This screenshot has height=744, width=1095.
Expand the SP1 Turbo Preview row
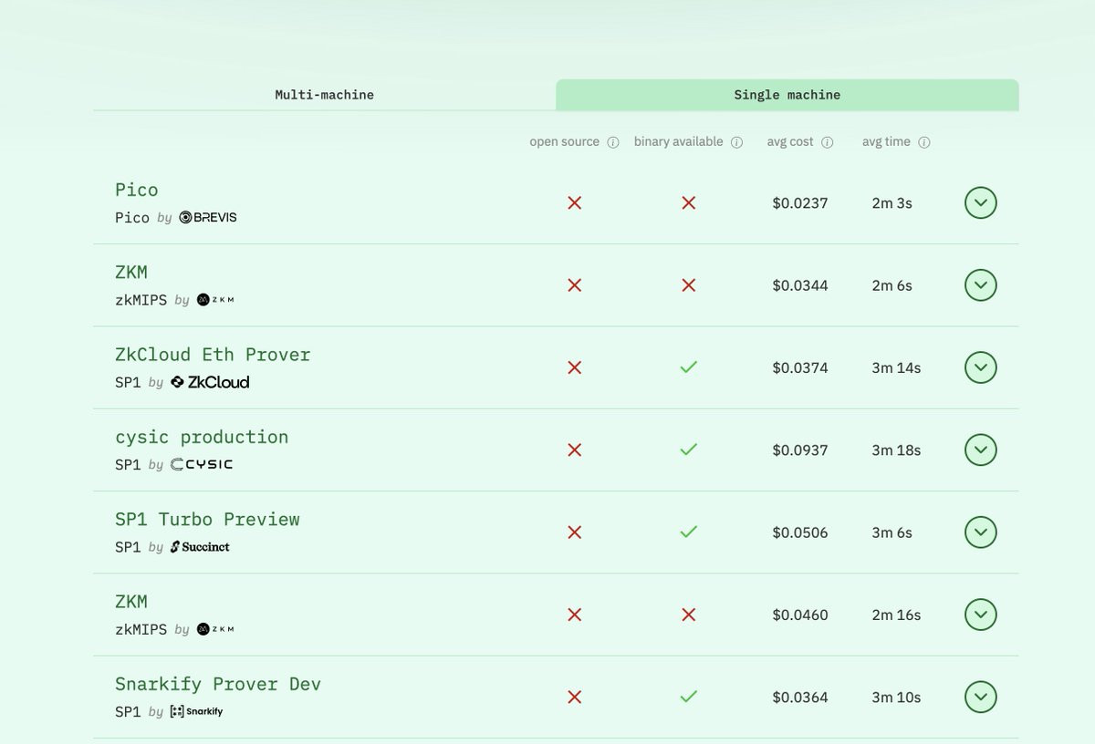pos(981,532)
